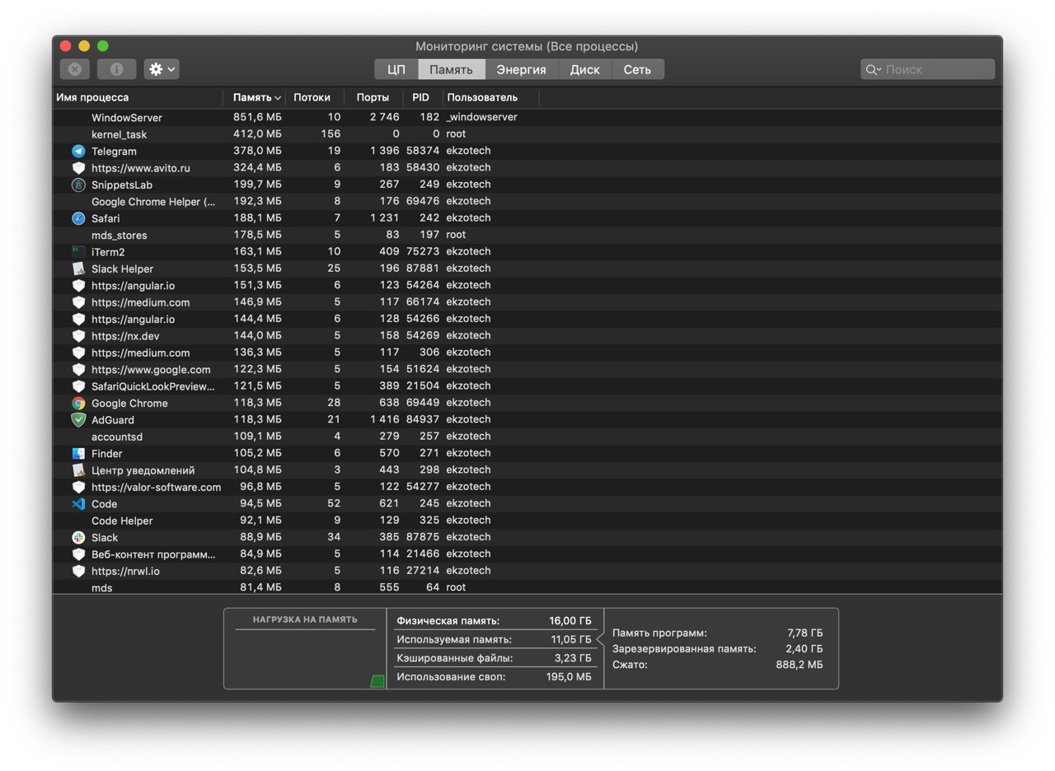Select the Google Chrome Helper row
The height and width of the screenshot is (771, 1055).
click(527, 201)
